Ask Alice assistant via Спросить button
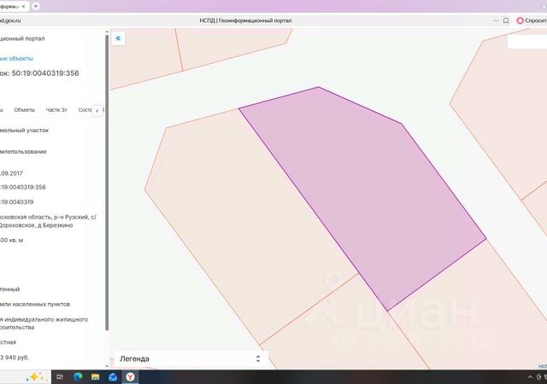Viewport: 547px width, 384px height. (x=532, y=20)
